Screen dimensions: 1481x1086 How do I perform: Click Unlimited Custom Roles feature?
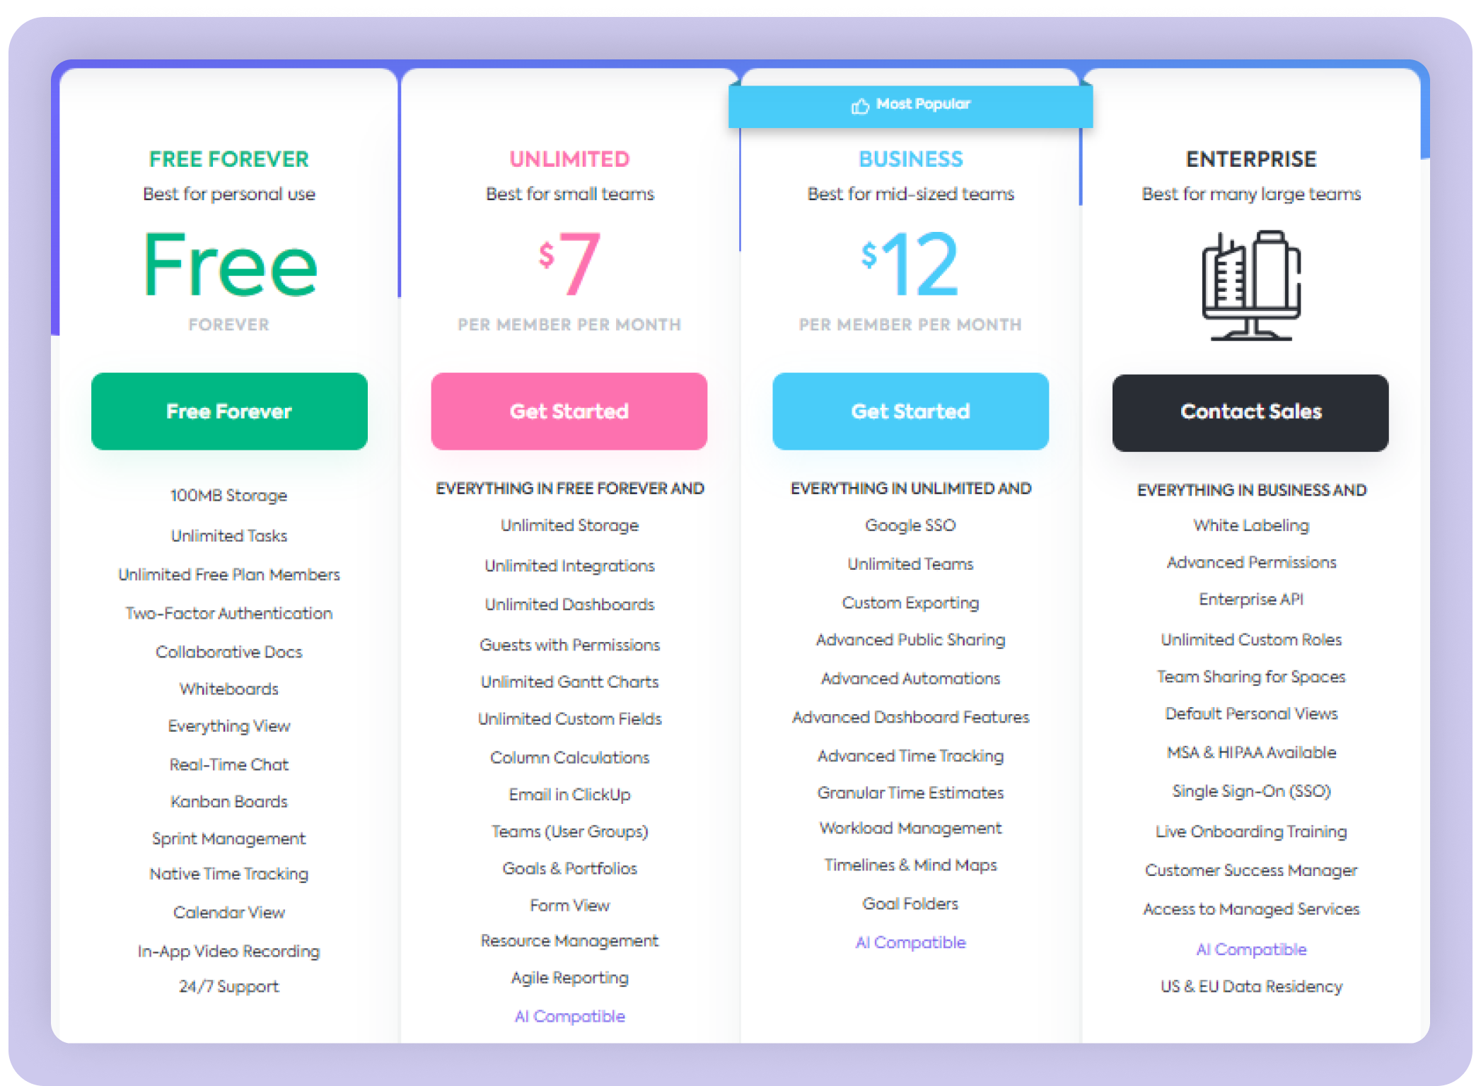(1251, 640)
